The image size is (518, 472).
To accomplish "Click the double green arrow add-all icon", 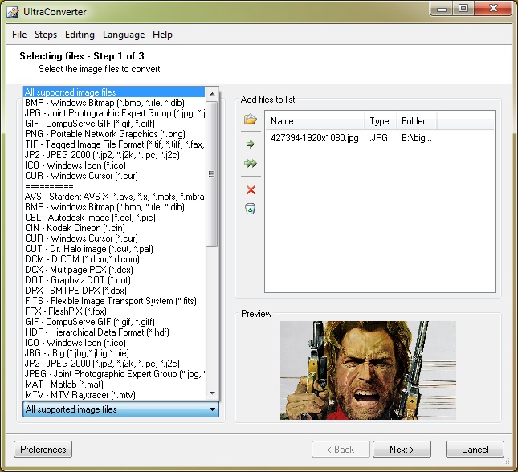I will tap(251, 164).
